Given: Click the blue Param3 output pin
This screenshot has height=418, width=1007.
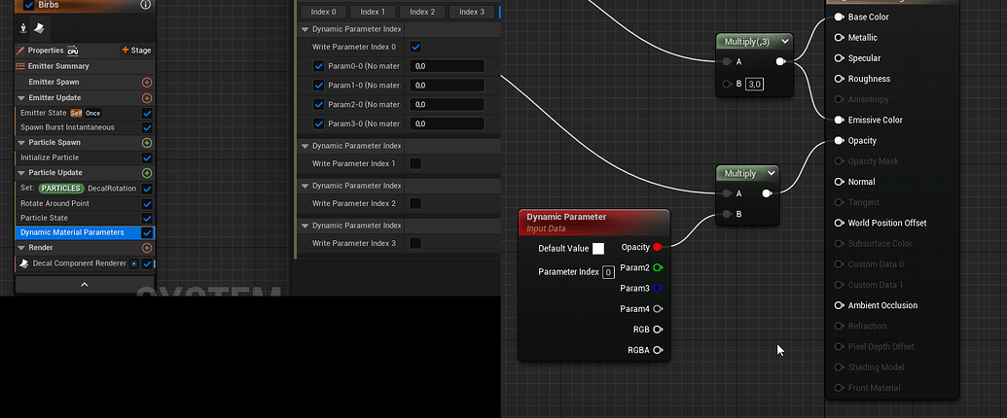Looking at the screenshot, I should coord(658,289).
